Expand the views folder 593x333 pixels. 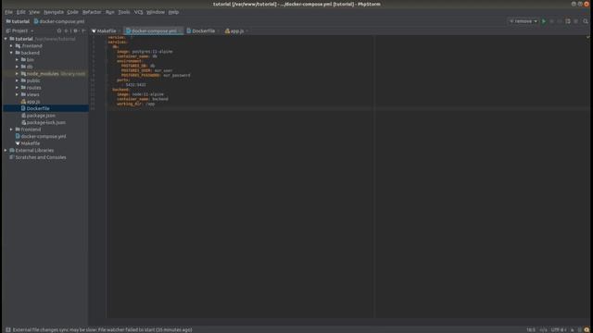17,94
